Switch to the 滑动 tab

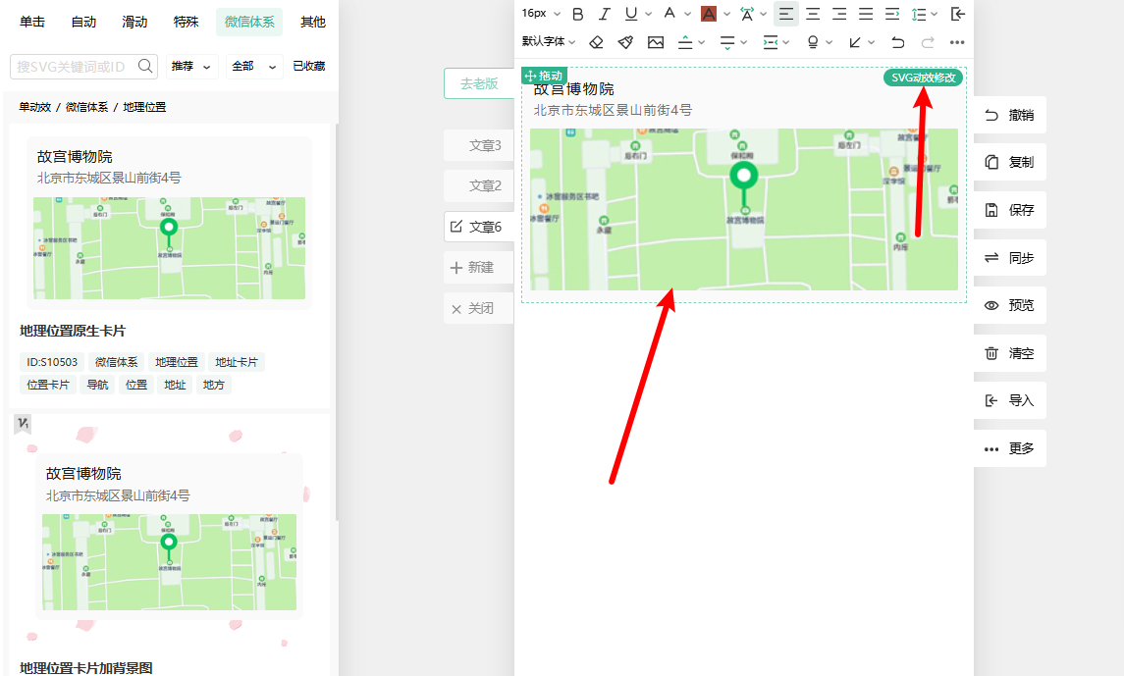click(x=134, y=22)
